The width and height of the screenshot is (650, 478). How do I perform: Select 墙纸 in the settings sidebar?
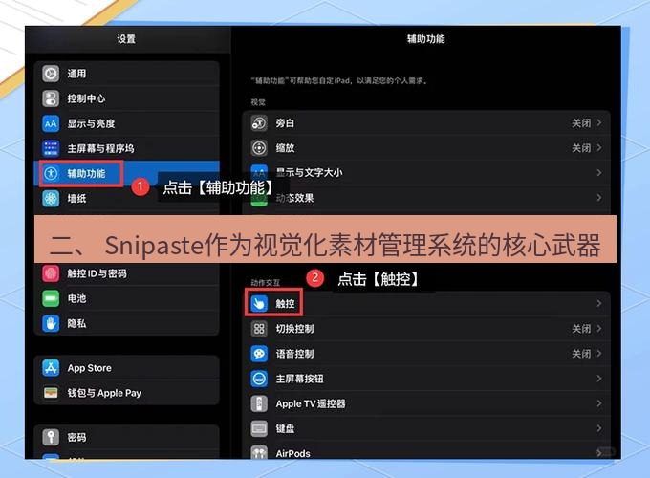coord(127,198)
